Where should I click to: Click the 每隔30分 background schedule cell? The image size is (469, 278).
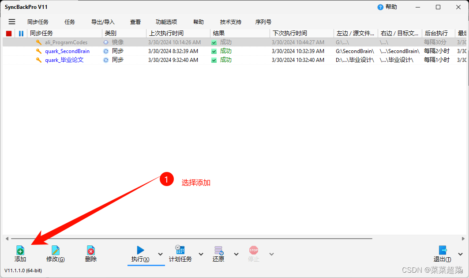pos(435,42)
